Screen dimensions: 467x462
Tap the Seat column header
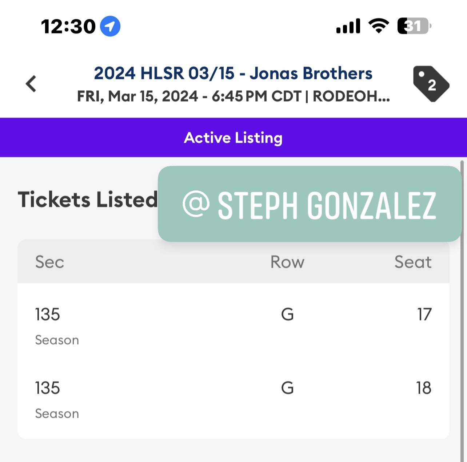click(413, 262)
